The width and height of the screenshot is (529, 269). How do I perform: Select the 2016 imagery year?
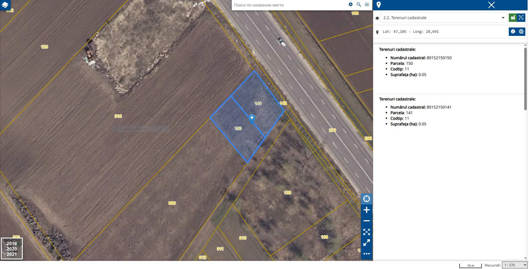click(x=12, y=243)
